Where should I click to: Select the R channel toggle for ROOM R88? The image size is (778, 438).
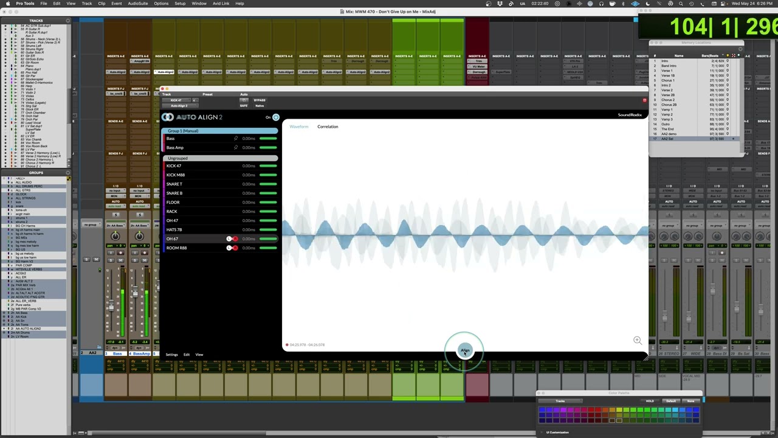(x=235, y=248)
